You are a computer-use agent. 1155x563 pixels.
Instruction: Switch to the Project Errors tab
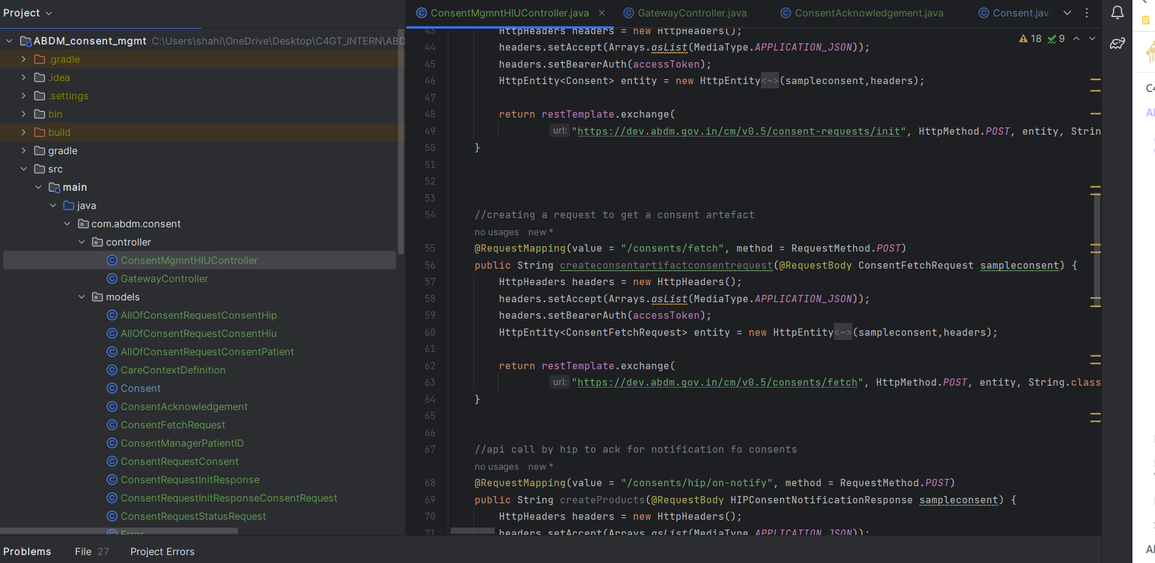coord(162,551)
